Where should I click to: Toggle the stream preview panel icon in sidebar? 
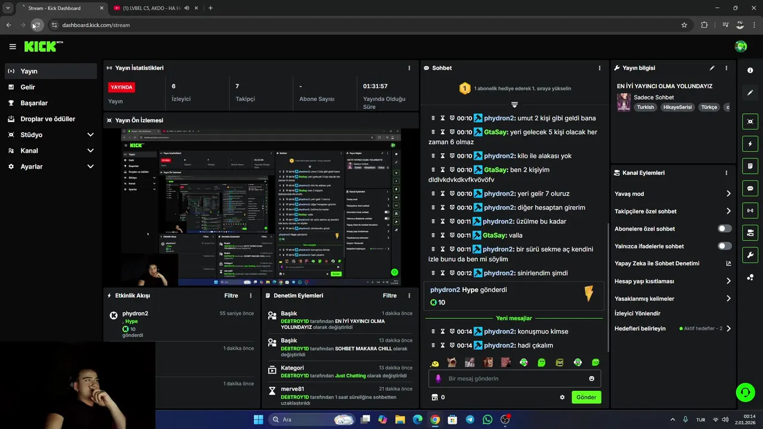click(750, 122)
